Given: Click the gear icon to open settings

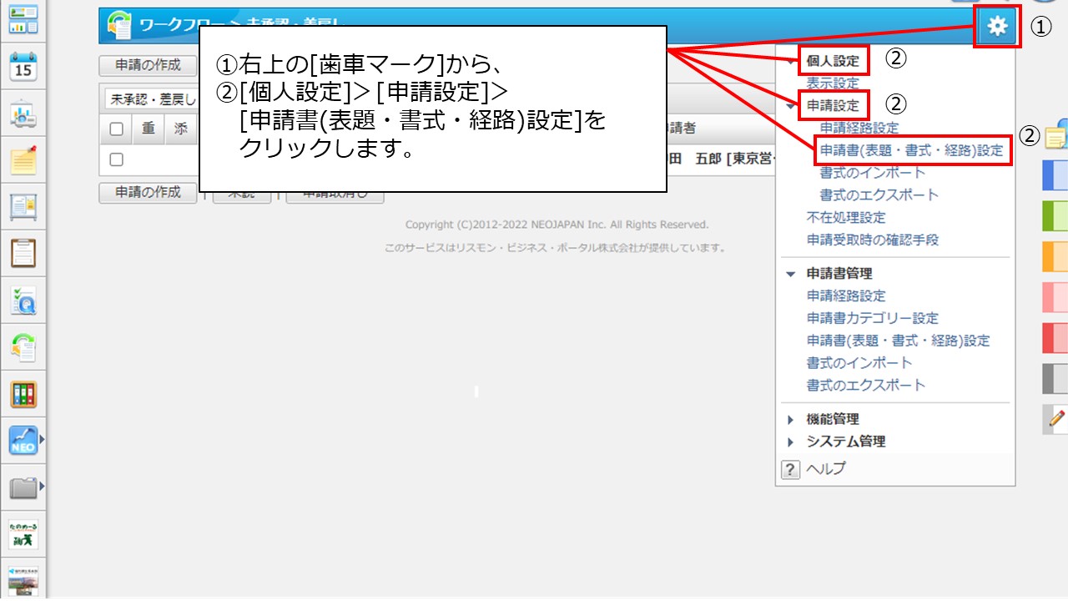Looking at the screenshot, I should point(995,26).
